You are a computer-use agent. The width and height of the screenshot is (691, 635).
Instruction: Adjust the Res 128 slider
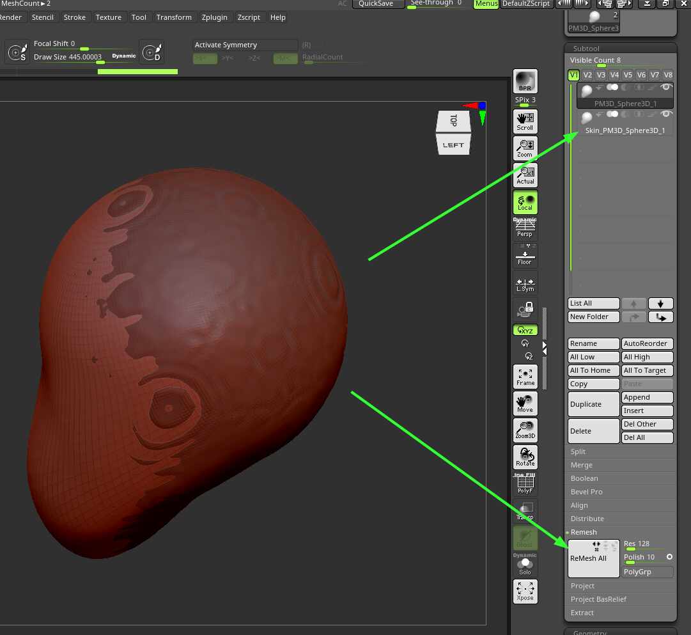pyautogui.click(x=647, y=545)
